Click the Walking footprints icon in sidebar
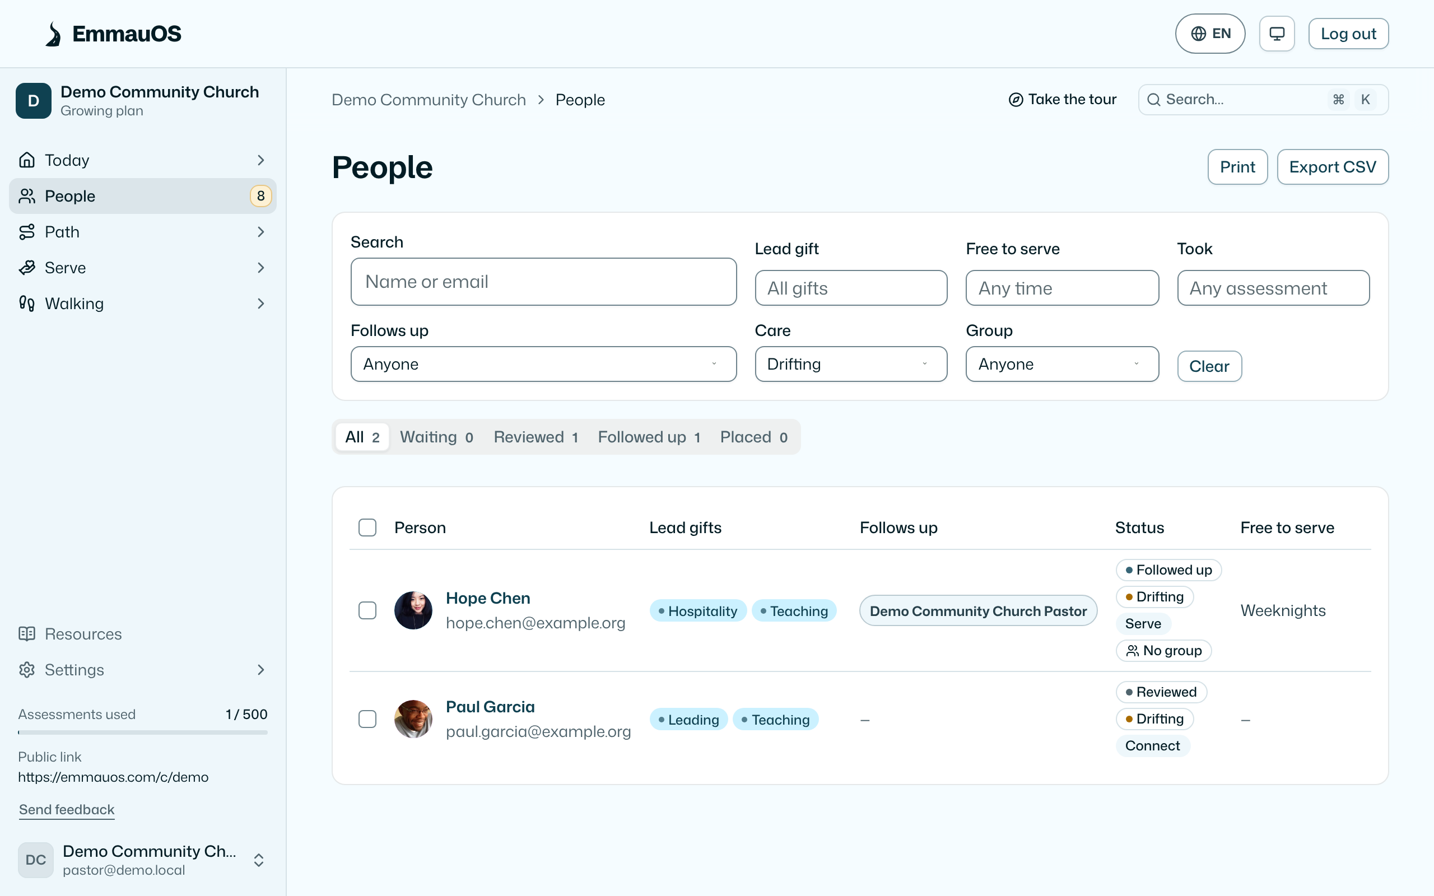The image size is (1434, 896). point(27,304)
